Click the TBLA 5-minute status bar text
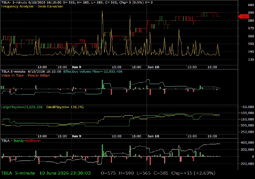255x179 pixels. point(18,173)
